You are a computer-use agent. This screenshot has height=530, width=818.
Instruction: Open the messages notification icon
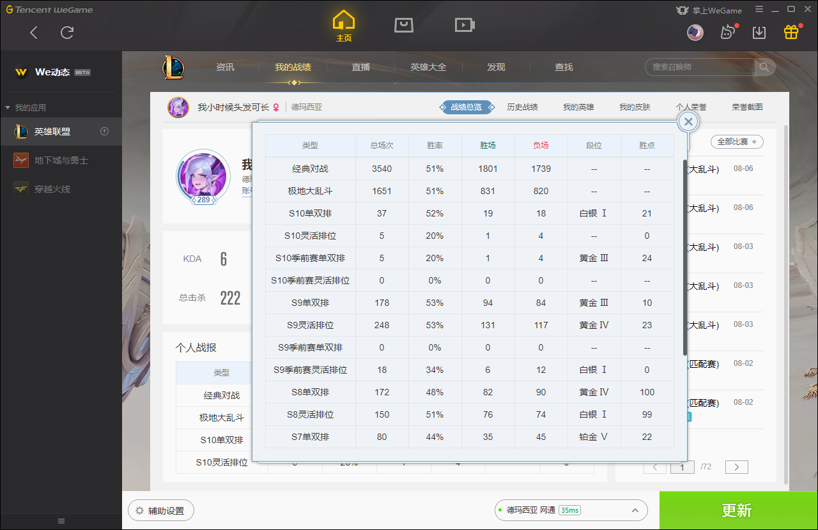(x=728, y=32)
